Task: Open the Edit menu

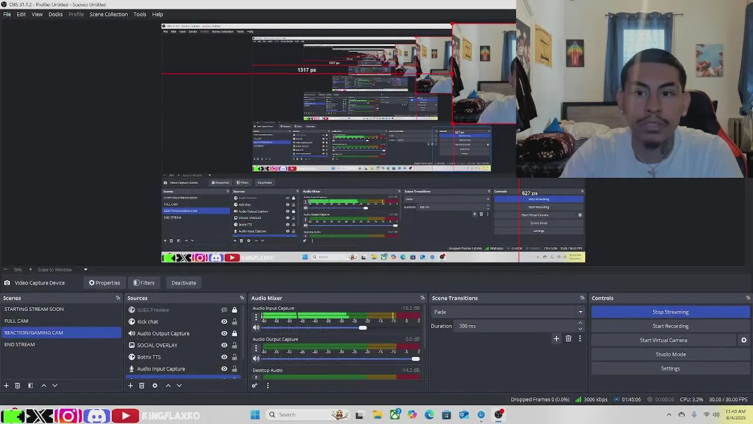Action: coord(21,14)
